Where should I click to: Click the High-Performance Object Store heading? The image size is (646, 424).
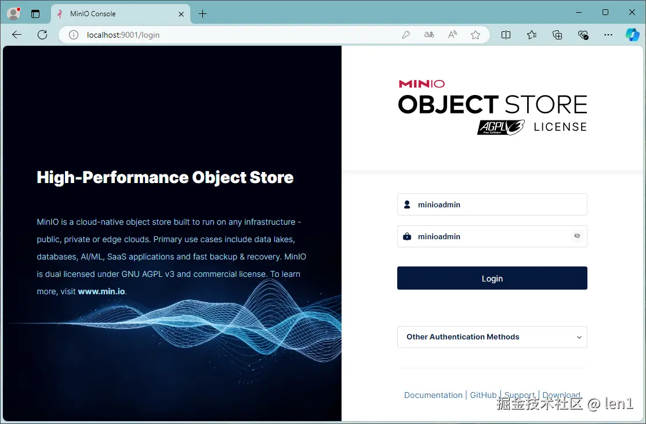coord(165,177)
